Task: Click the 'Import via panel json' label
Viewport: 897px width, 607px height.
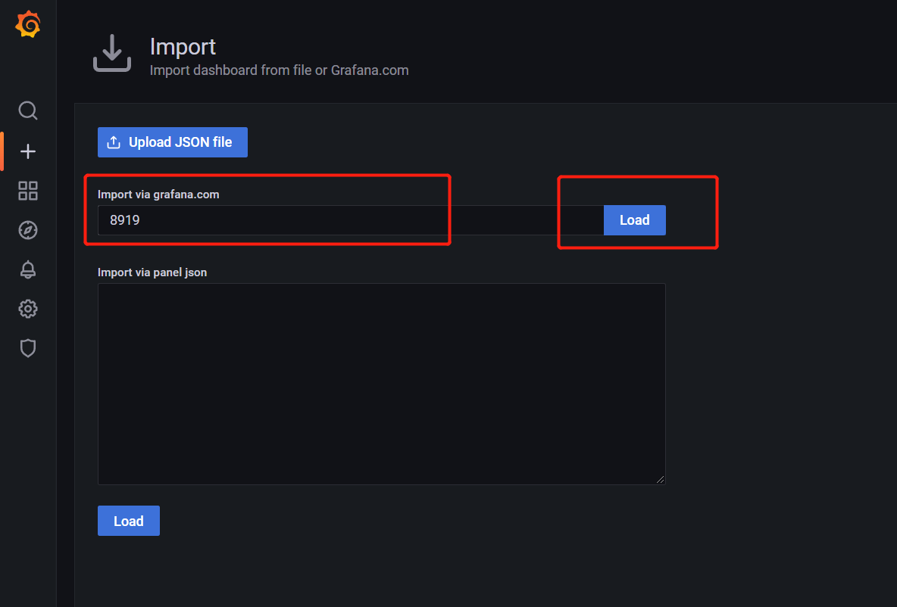Action: (x=152, y=272)
